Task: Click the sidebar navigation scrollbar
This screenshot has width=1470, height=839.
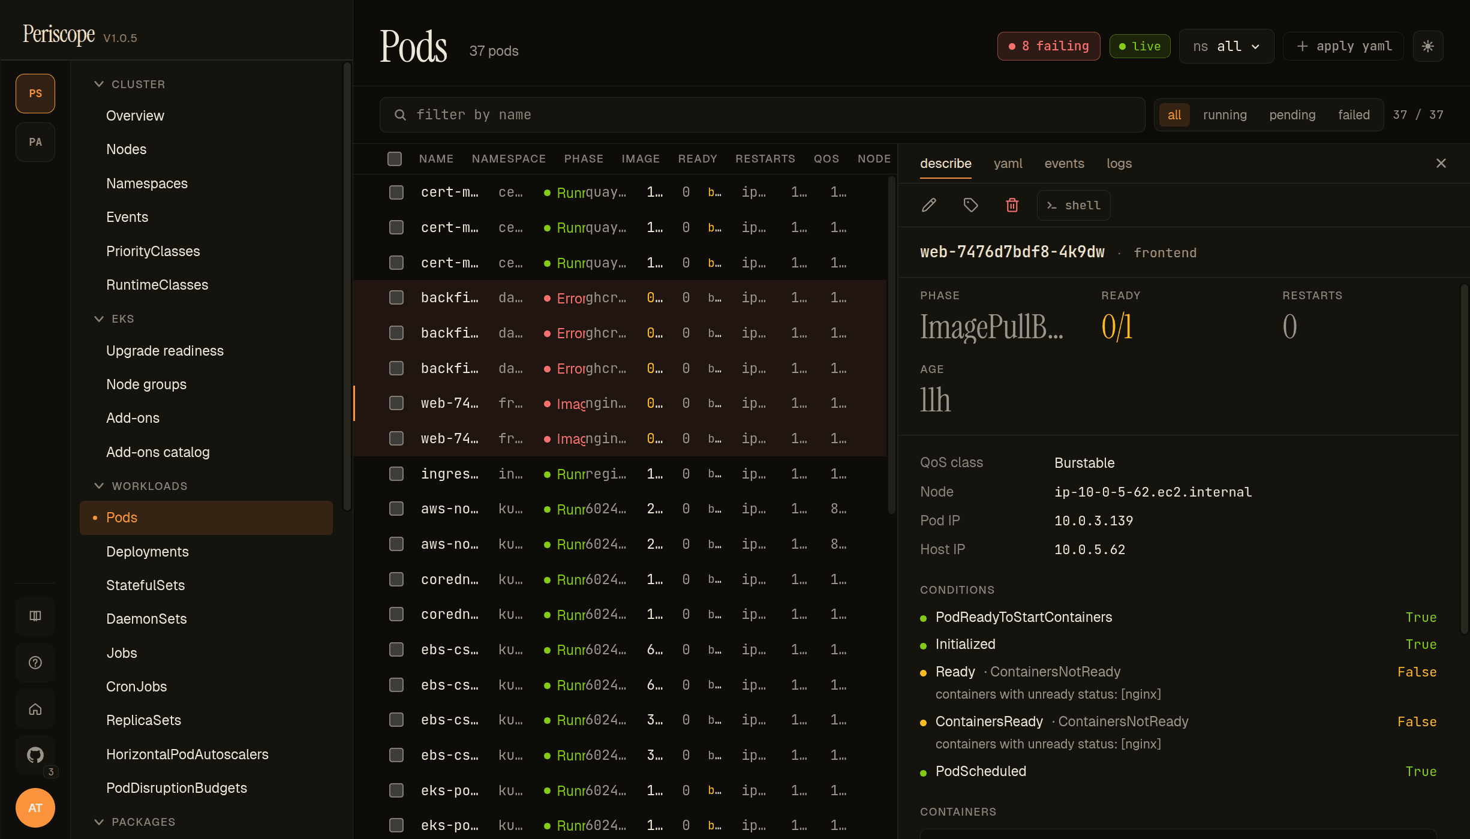Action: pos(347,286)
